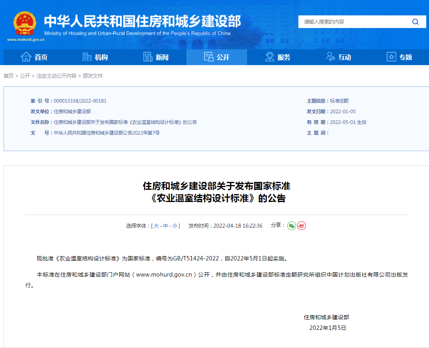Select small font size 小
This screenshot has height=348, width=429.
click(174, 226)
